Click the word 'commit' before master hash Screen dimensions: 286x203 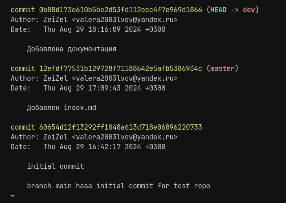point(23,68)
